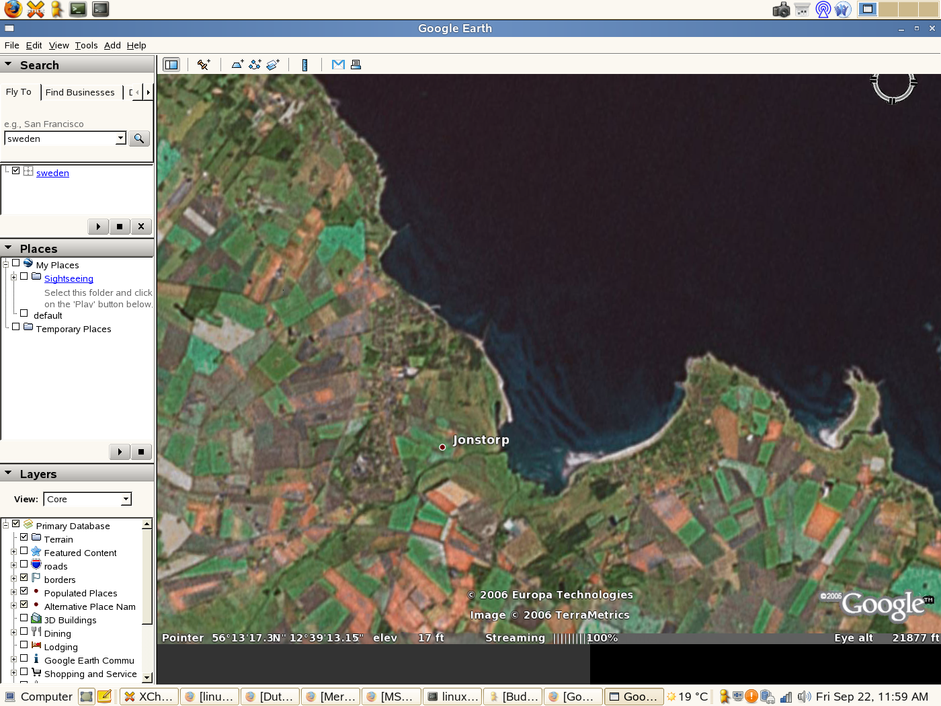Clear search results with the X button
Screen dimensions: 941x706
tap(140, 227)
